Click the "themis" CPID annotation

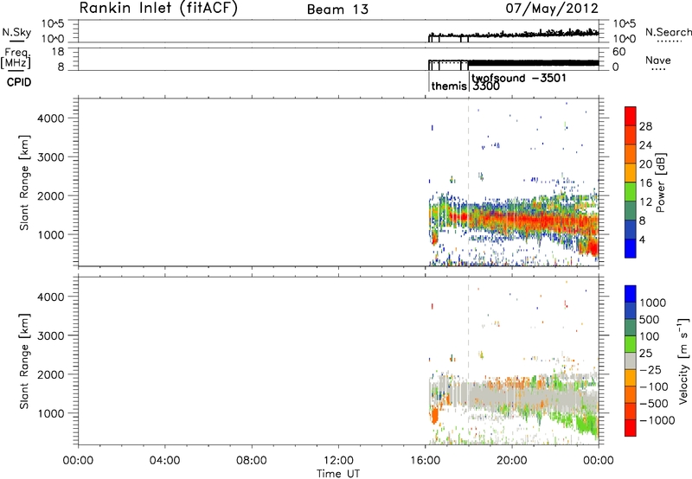(449, 86)
